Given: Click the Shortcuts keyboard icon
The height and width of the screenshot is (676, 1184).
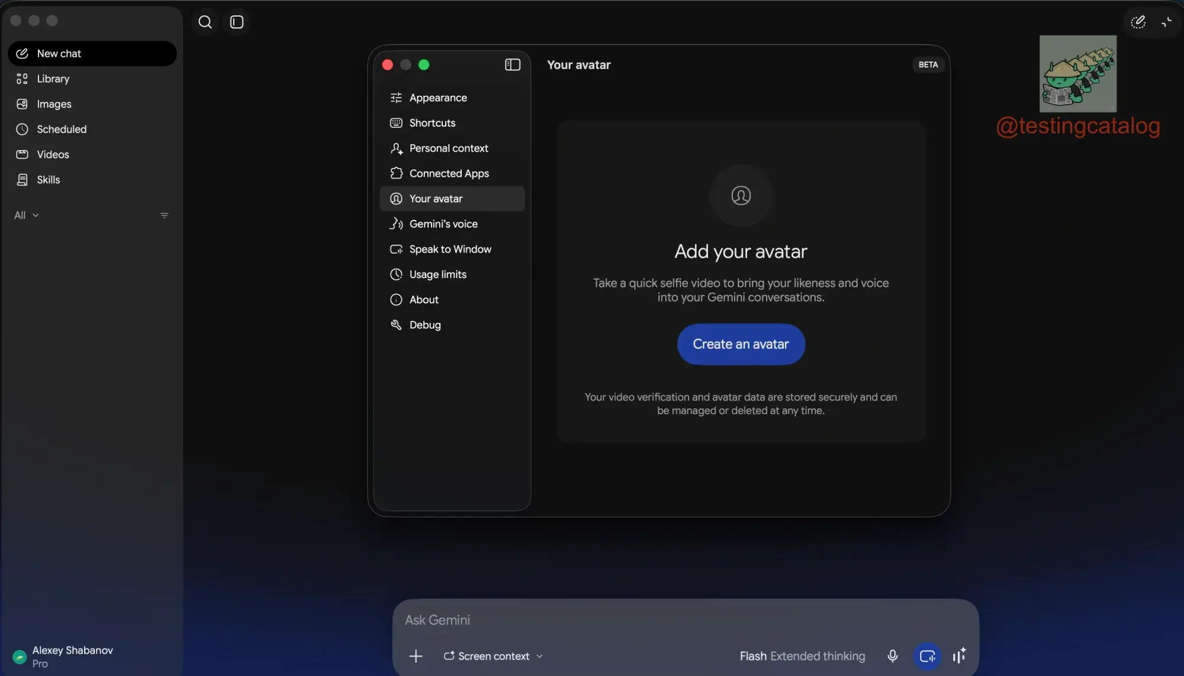Looking at the screenshot, I should click(396, 123).
